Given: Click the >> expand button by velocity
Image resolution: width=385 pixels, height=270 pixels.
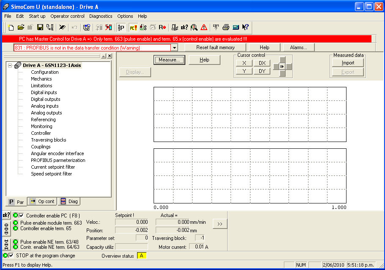Looking at the screenshot, I should point(220,224).
